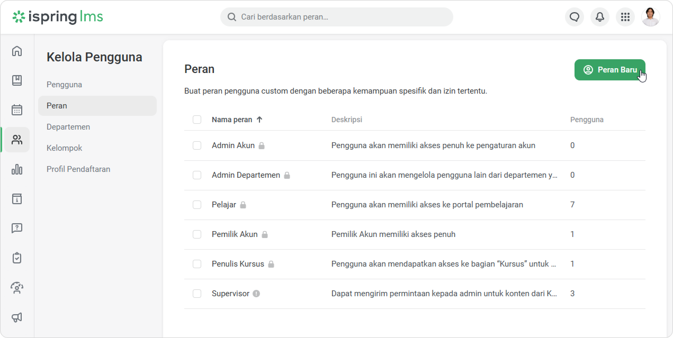Select the Admin Akun checkbox
Image resolution: width=673 pixels, height=338 pixels.
pyautogui.click(x=197, y=145)
